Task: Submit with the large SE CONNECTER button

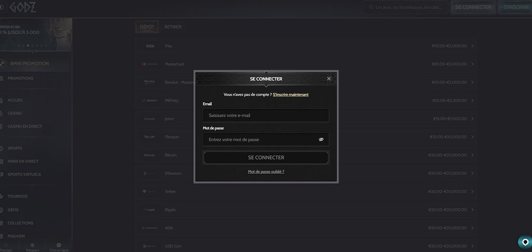Action: coord(266,158)
